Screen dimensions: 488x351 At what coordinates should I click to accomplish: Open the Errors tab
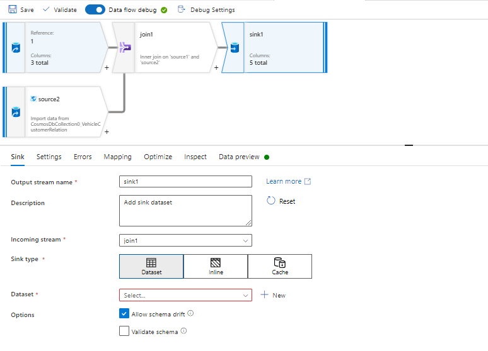coord(83,157)
